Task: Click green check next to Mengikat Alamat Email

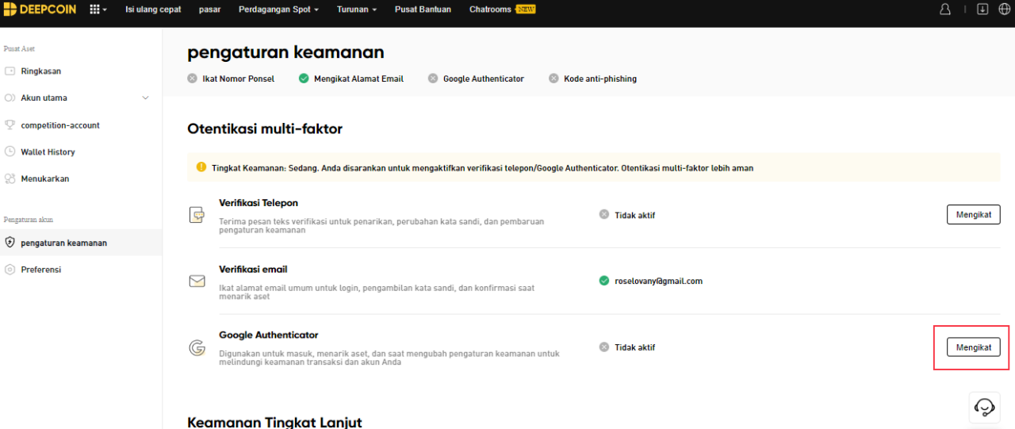Action: [x=304, y=79]
